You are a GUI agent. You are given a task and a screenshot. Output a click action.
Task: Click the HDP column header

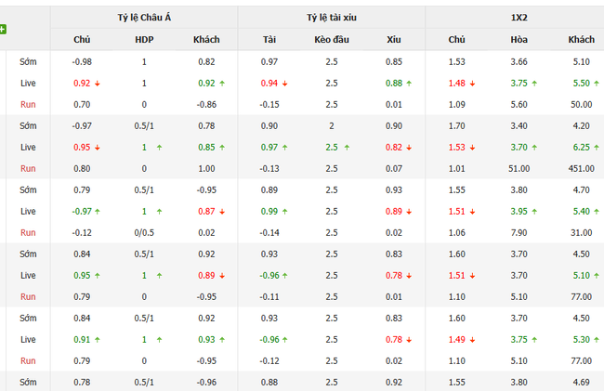click(x=144, y=40)
